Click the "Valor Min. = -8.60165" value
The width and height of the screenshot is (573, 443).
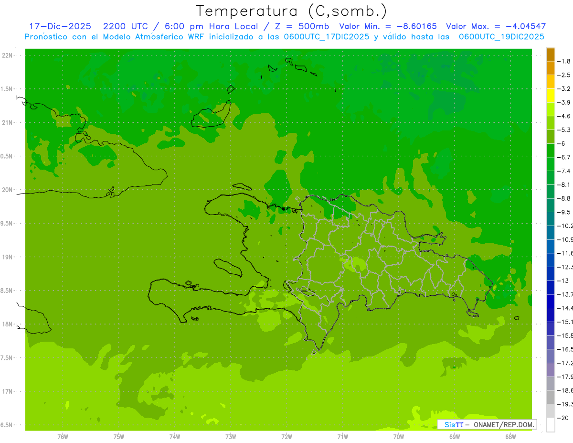coord(388,26)
